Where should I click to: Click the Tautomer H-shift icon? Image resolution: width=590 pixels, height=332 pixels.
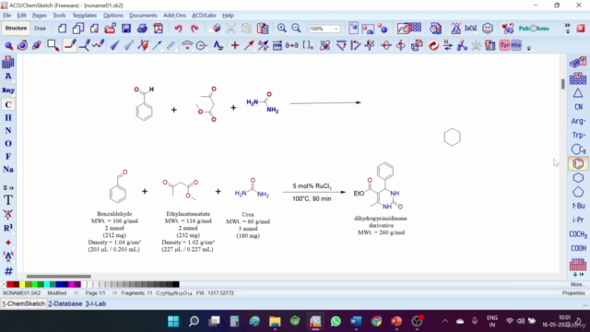click(x=448, y=45)
